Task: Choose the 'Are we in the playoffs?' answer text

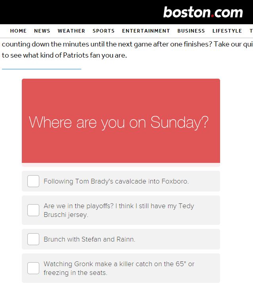Action: pos(119,210)
